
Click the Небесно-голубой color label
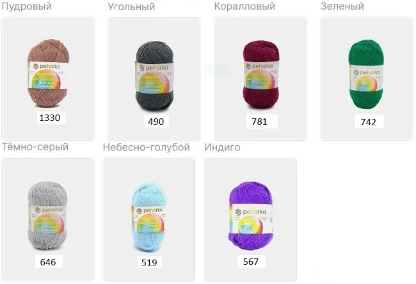[146, 147]
